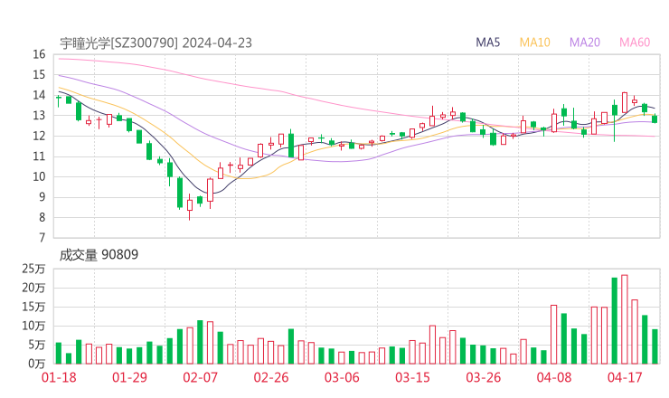Click the 04-08 date label
This screenshot has height=398, width=669.
click(x=554, y=377)
